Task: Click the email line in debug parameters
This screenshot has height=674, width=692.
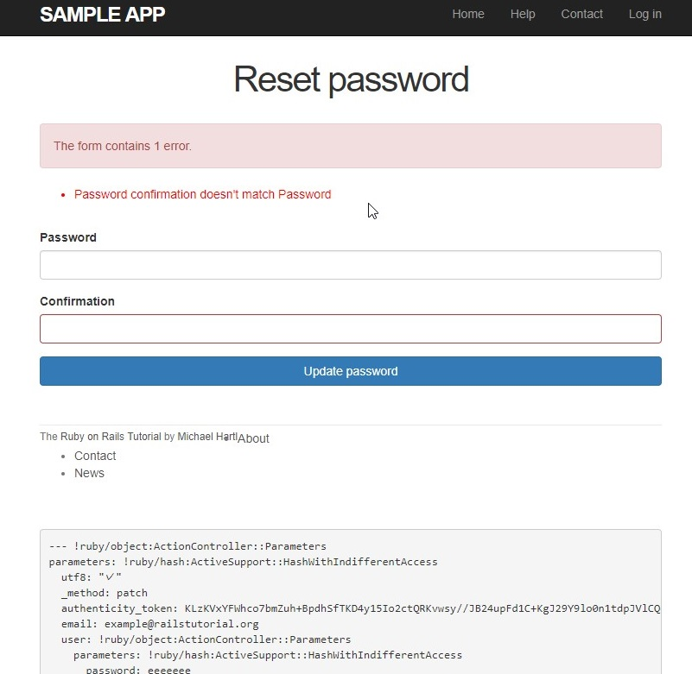Action: (x=159, y=624)
